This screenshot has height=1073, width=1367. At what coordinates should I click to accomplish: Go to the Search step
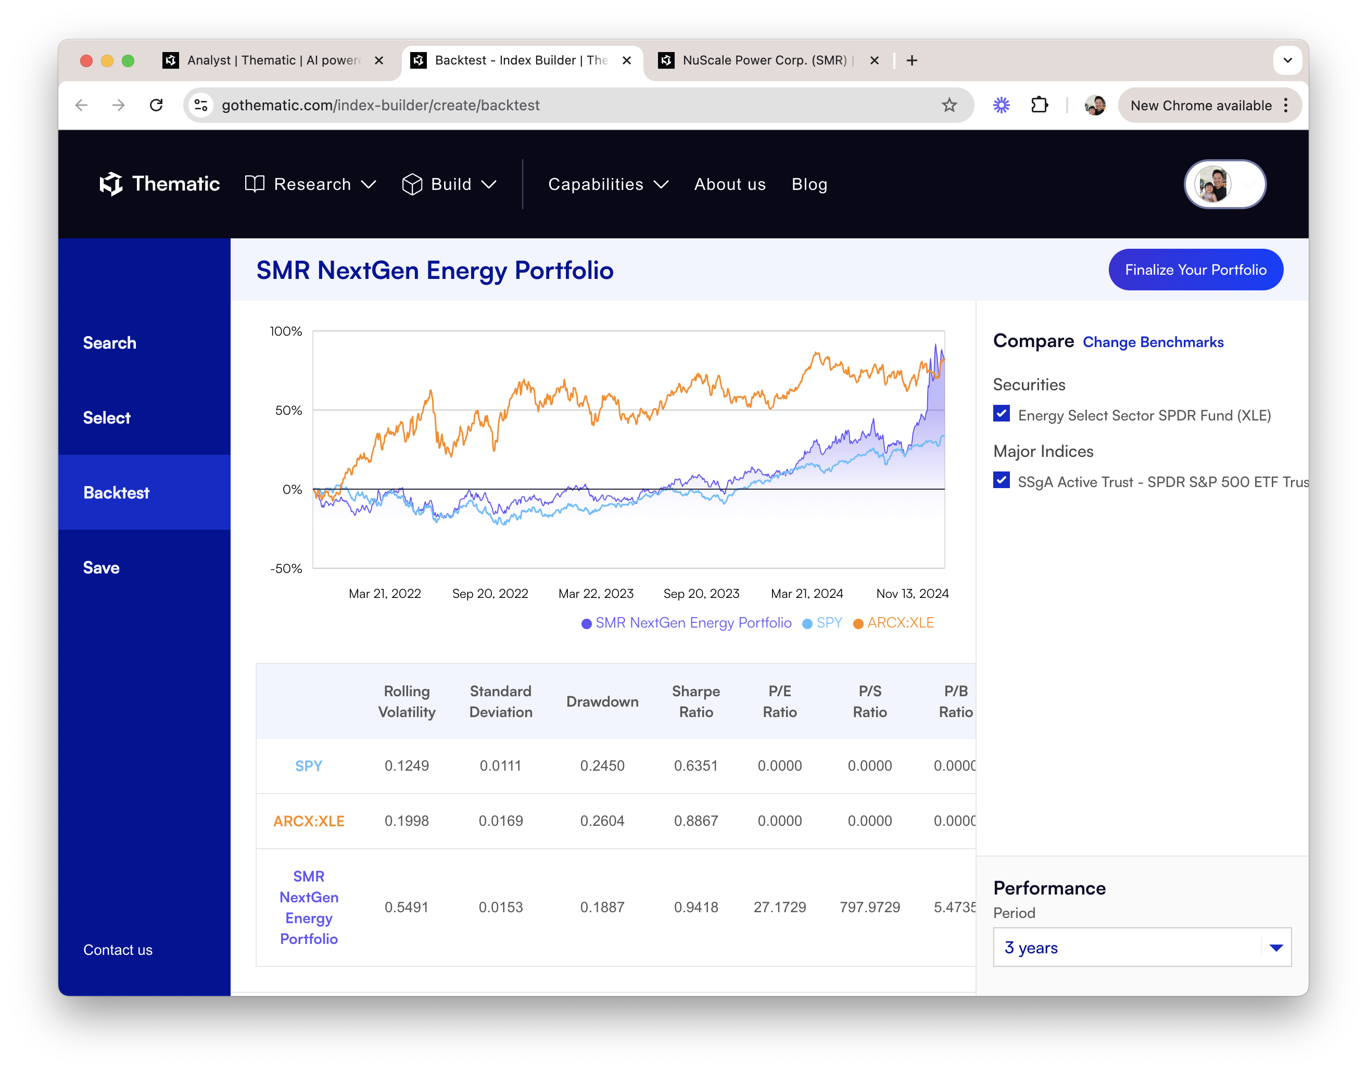point(109,343)
